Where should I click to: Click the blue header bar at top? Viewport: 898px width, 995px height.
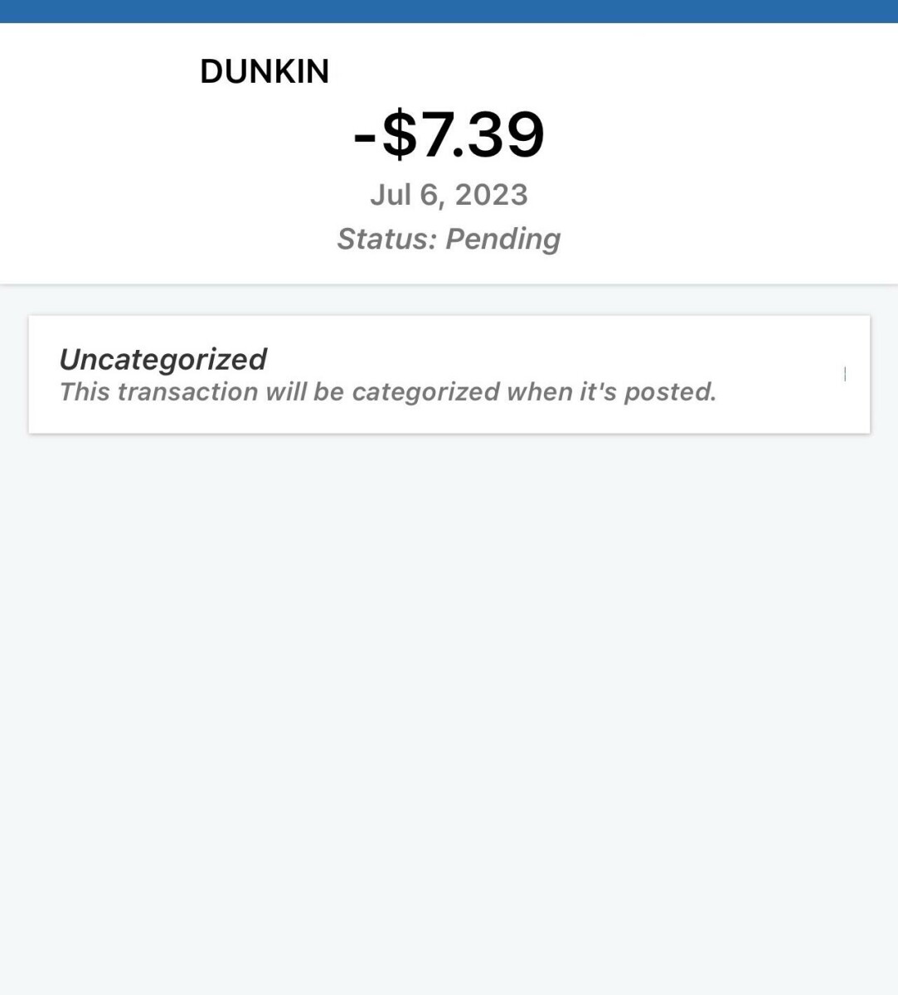tap(449, 11)
